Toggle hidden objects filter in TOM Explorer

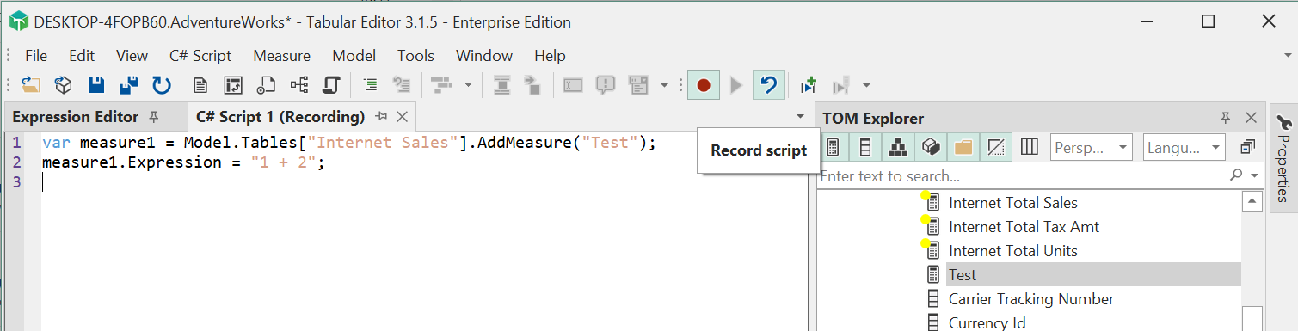pos(995,147)
